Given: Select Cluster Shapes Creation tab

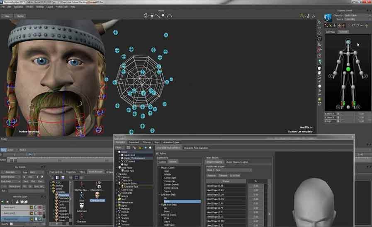Looking at the screenshot, I should click(237, 162).
